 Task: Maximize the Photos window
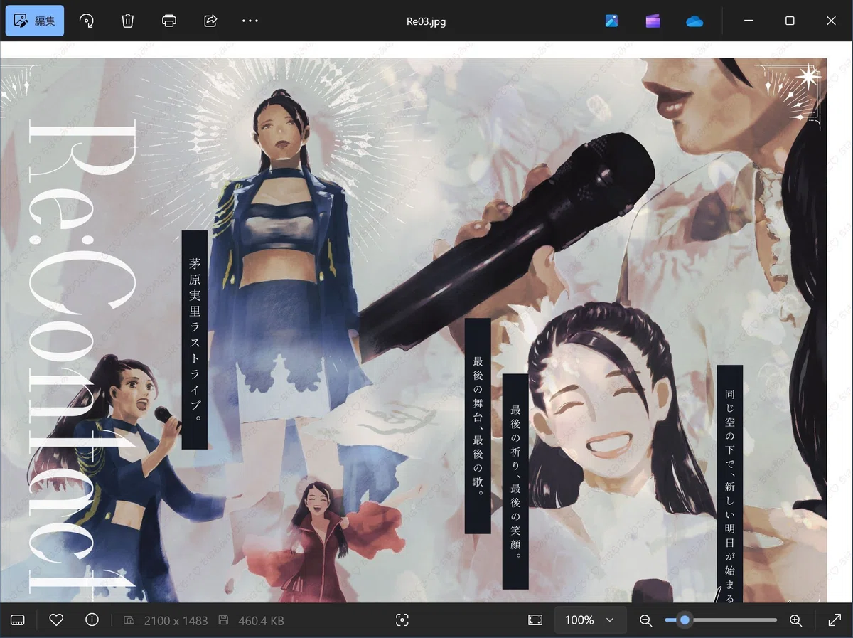[x=790, y=21]
